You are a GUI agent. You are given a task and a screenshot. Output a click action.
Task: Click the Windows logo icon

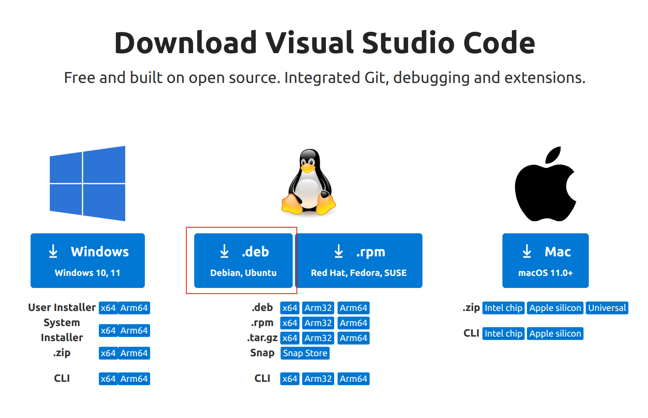pyautogui.click(x=88, y=184)
